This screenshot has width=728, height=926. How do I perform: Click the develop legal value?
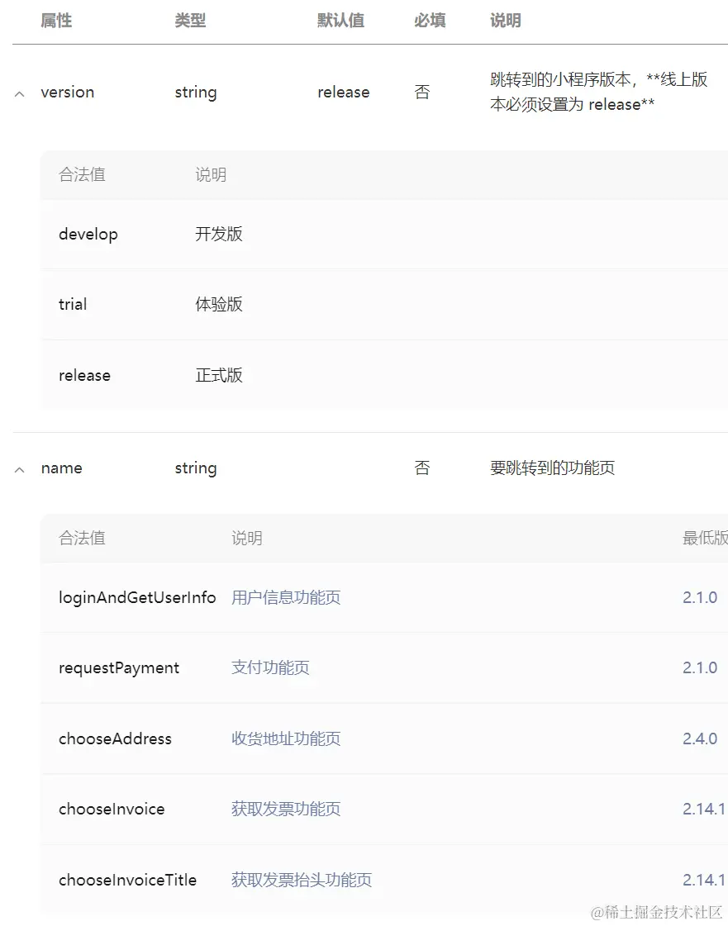[x=88, y=234]
